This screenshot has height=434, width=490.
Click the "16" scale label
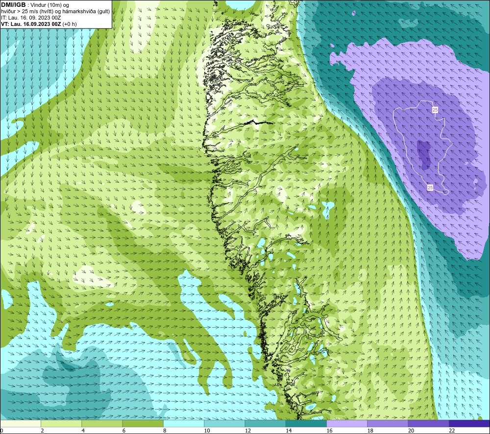click(x=329, y=431)
